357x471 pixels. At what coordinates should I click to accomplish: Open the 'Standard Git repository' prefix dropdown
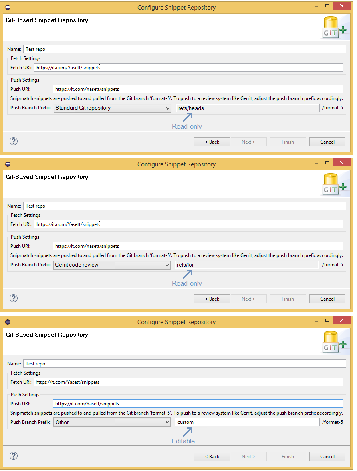[x=112, y=108]
